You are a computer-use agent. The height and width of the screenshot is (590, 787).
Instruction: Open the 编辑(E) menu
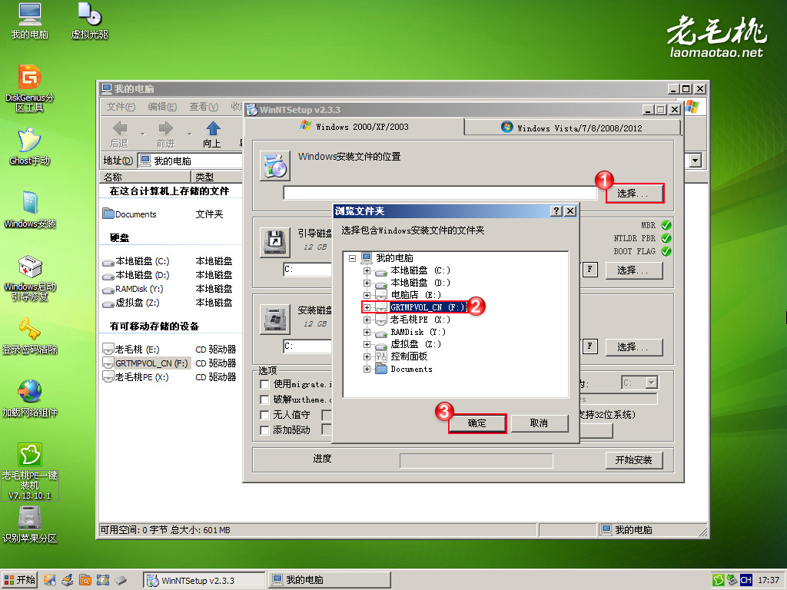pos(162,107)
